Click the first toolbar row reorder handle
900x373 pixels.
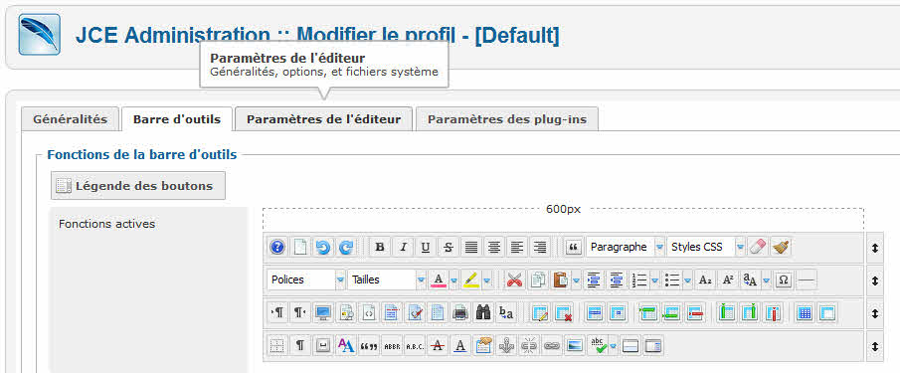[875, 248]
